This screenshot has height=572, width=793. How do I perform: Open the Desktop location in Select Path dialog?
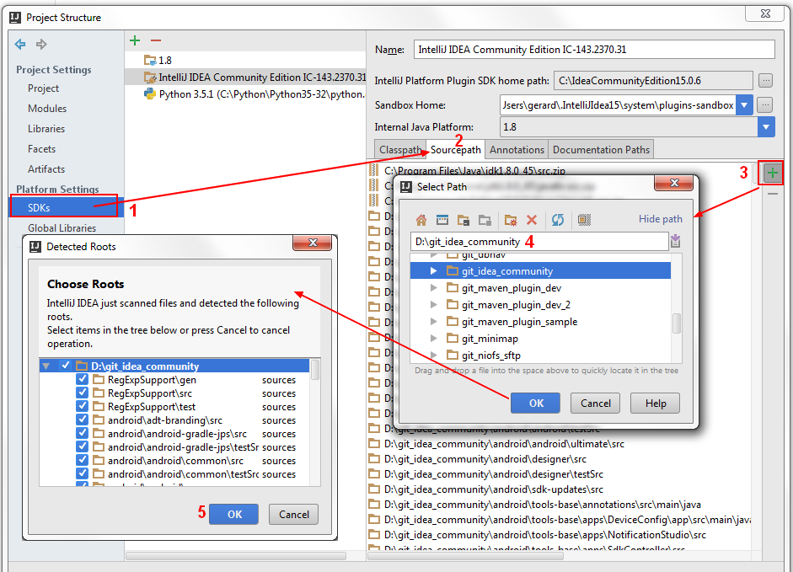click(442, 219)
